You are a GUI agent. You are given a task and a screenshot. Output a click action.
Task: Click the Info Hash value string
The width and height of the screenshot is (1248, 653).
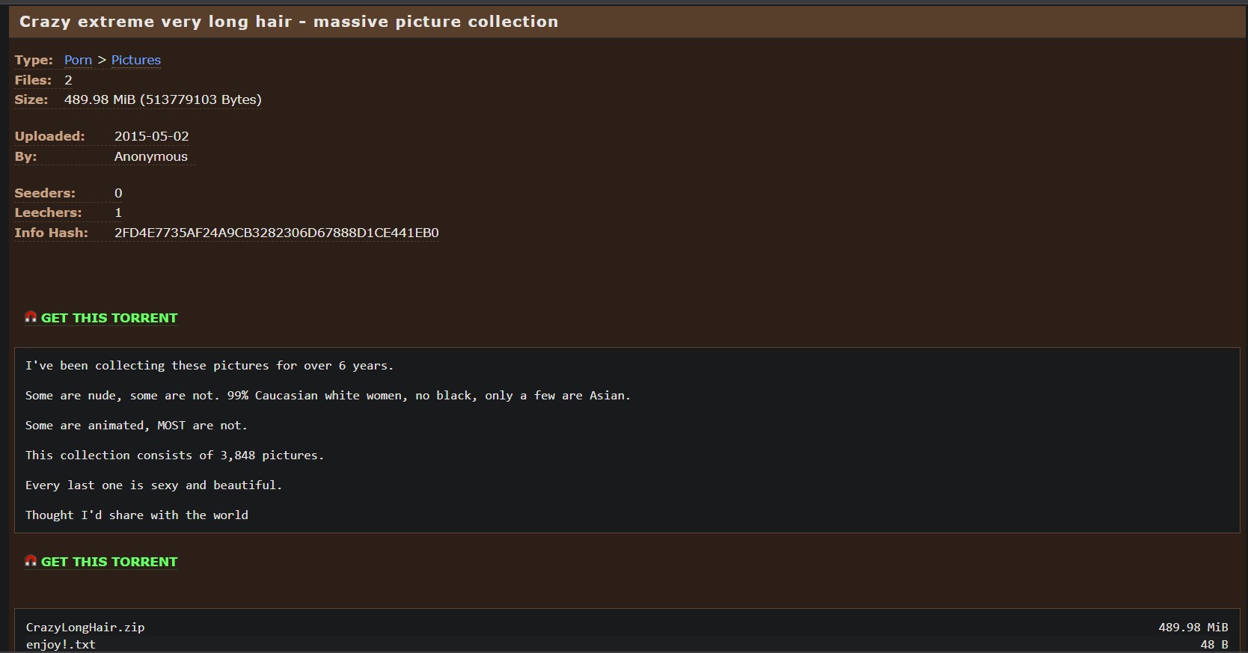pyautogui.click(x=276, y=233)
